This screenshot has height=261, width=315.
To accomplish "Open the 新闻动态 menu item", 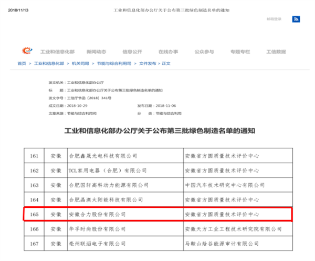I will (x=96, y=52).
